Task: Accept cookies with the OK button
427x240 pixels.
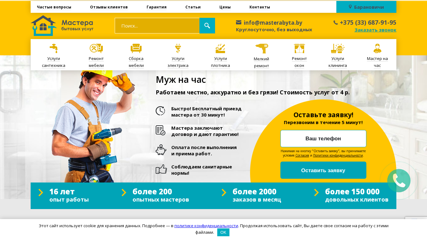Action: tap(224, 232)
